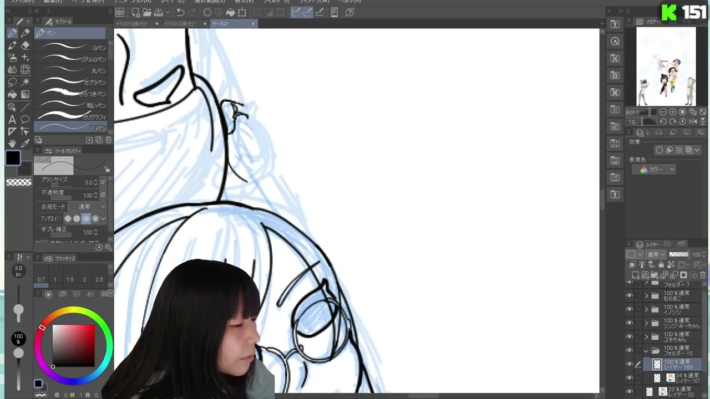
Task: Click the Scale/Rotate transform icon
Action: 242,12
